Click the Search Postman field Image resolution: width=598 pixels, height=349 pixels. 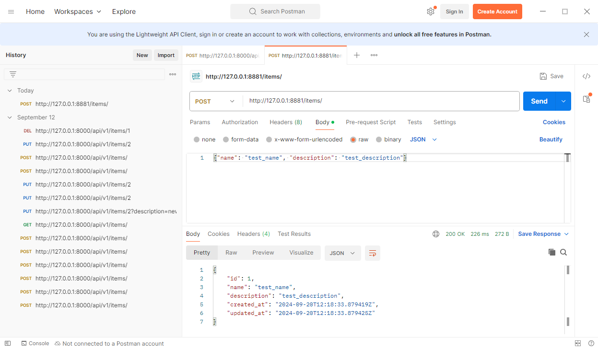click(275, 12)
